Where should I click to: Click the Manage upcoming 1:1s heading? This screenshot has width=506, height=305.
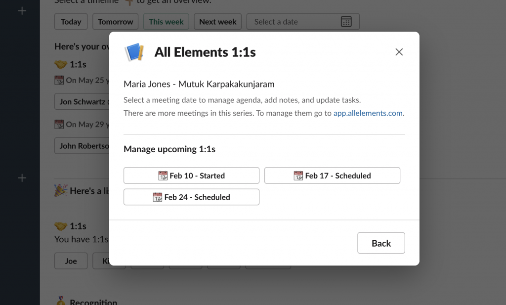pyautogui.click(x=169, y=149)
